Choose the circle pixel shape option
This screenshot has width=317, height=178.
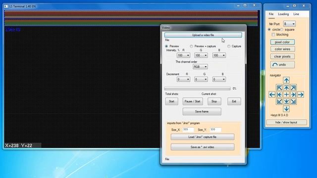point(269,30)
